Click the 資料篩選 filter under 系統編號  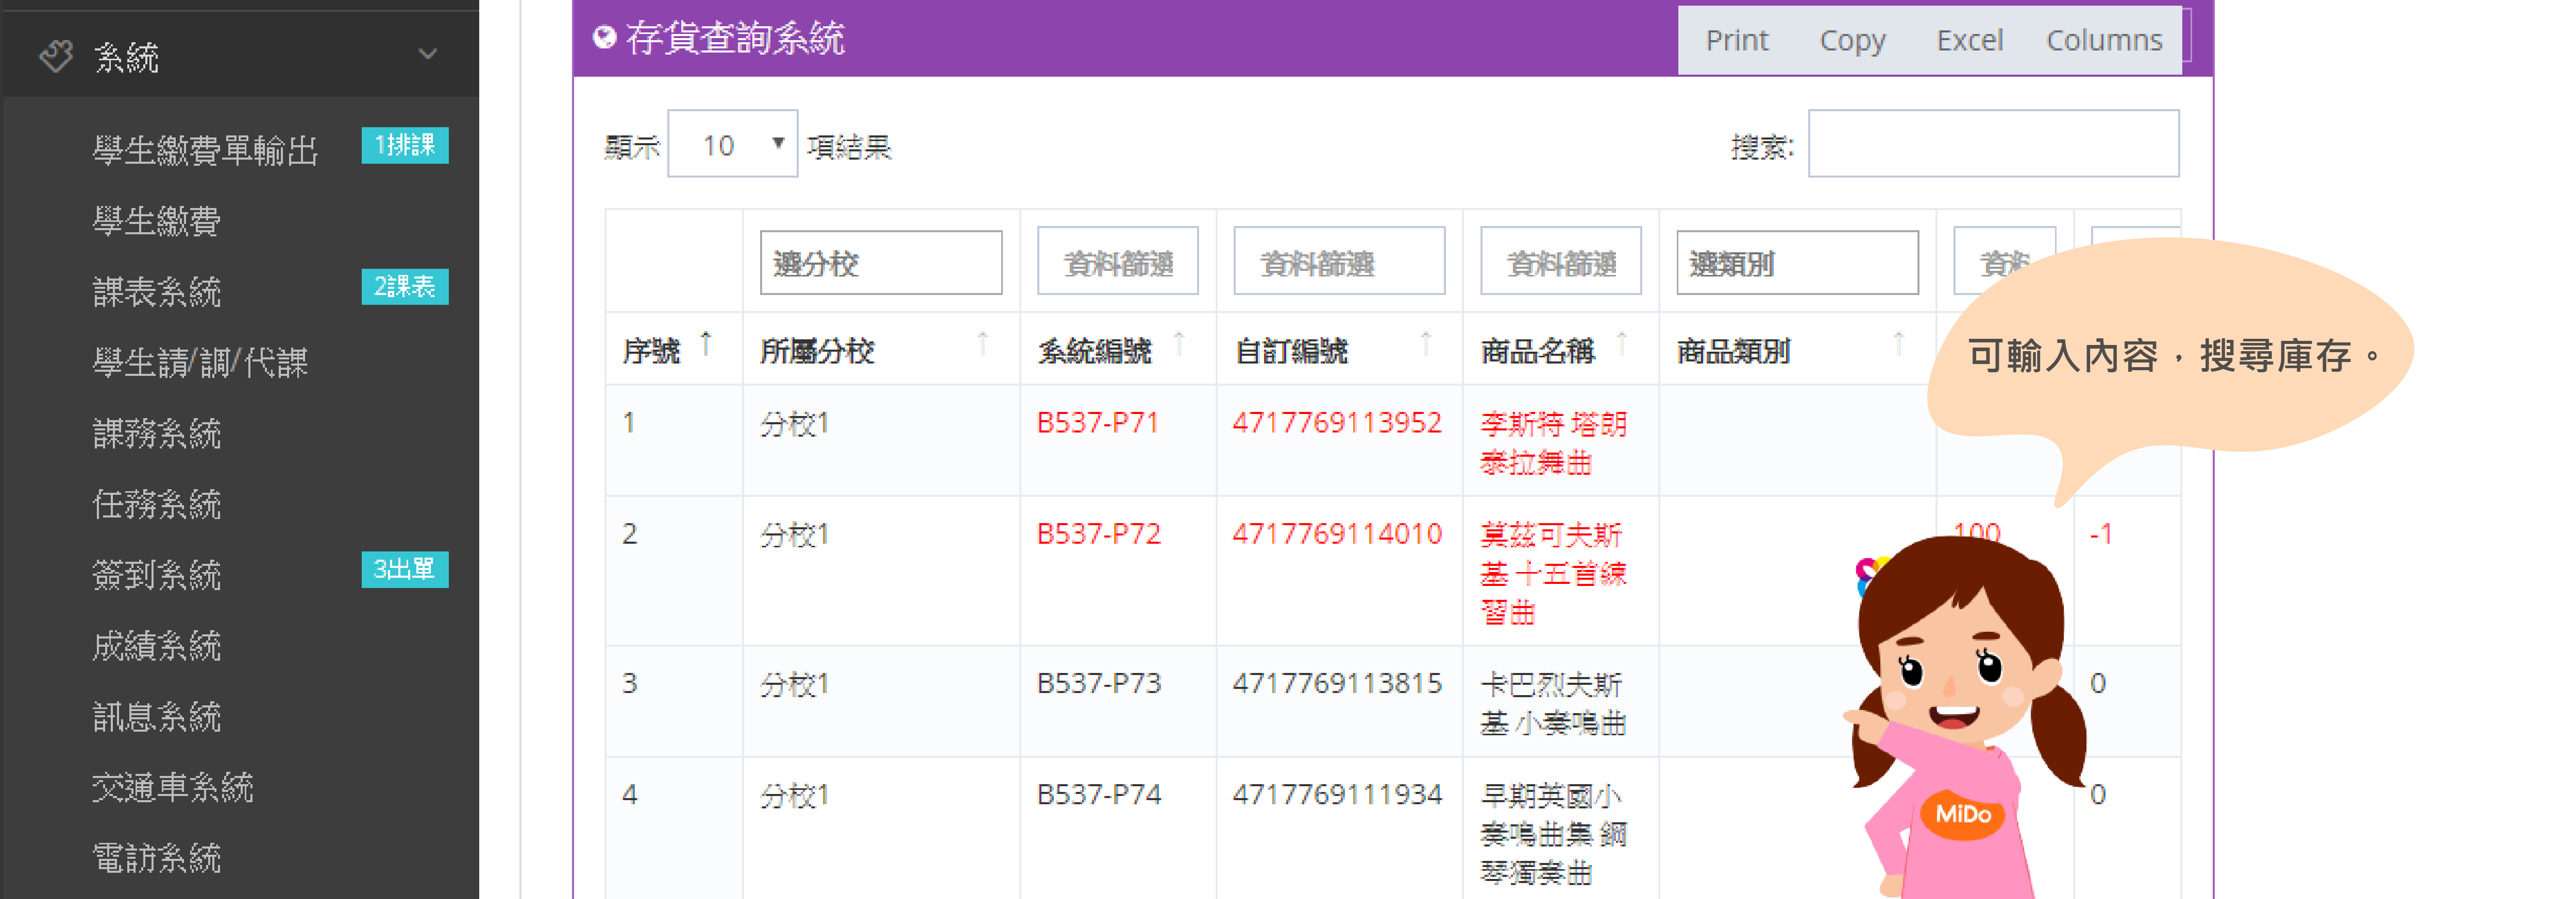1117,263
